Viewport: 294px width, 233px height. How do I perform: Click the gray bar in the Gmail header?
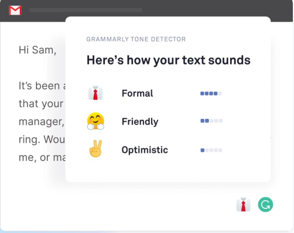(x=86, y=10)
